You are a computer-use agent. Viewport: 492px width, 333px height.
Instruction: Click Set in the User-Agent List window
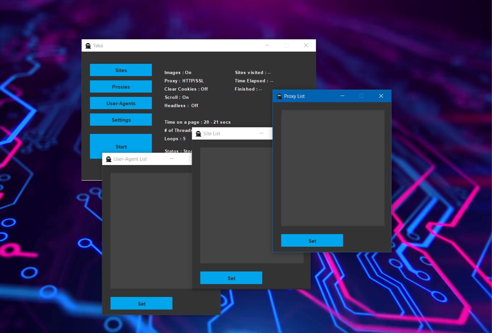pyautogui.click(x=141, y=304)
